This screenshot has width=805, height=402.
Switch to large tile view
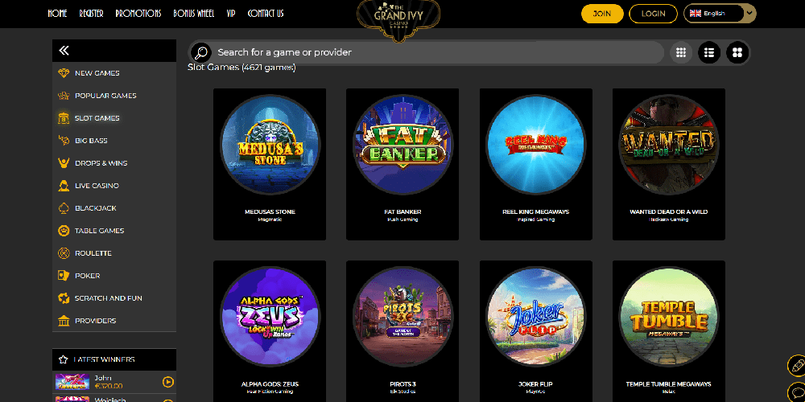pos(737,52)
